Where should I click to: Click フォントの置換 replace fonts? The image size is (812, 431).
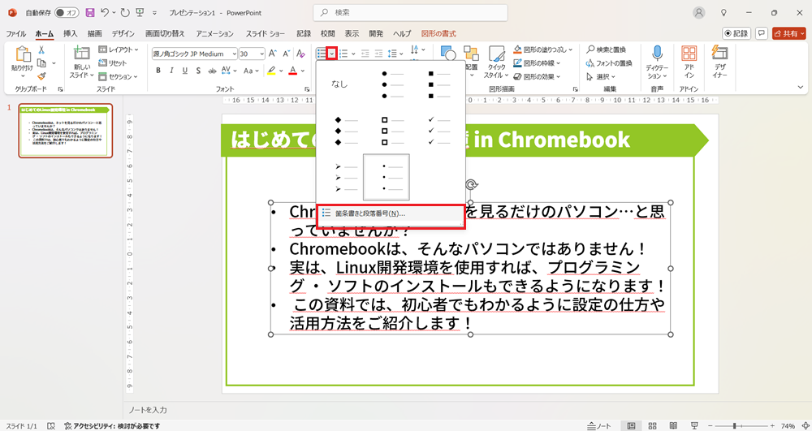coord(609,63)
